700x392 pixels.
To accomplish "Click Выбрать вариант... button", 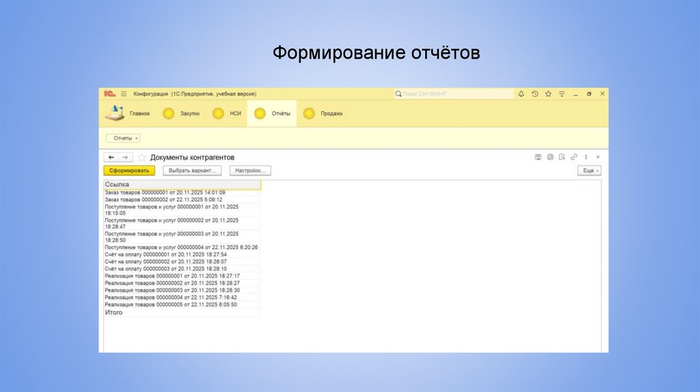I will pyautogui.click(x=192, y=170).
